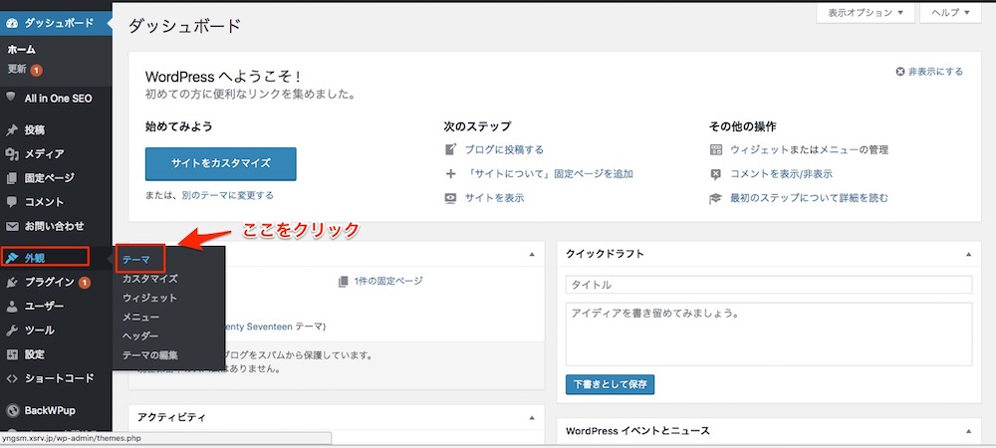Select ヘッダー in the submenu
The width and height of the screenshot is (996, 448).
click(x=141, y=336)
